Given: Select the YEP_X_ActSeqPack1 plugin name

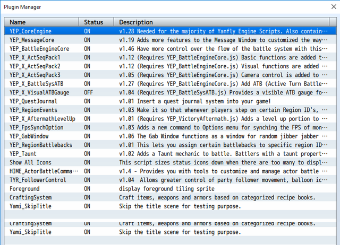Looking at the screenshot, I should [35, 58].
